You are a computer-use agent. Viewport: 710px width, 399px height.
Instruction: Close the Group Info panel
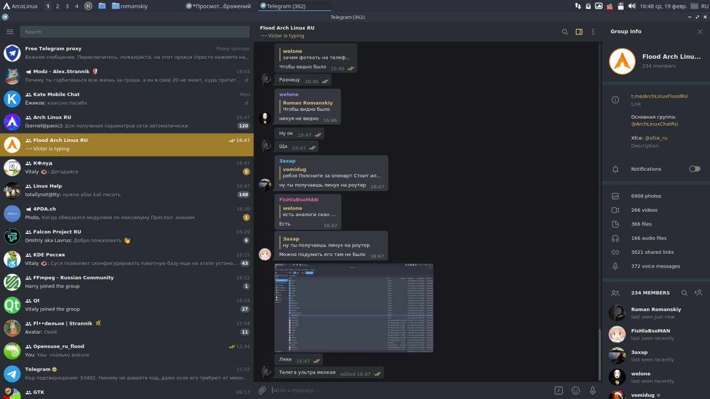point(700,32)
